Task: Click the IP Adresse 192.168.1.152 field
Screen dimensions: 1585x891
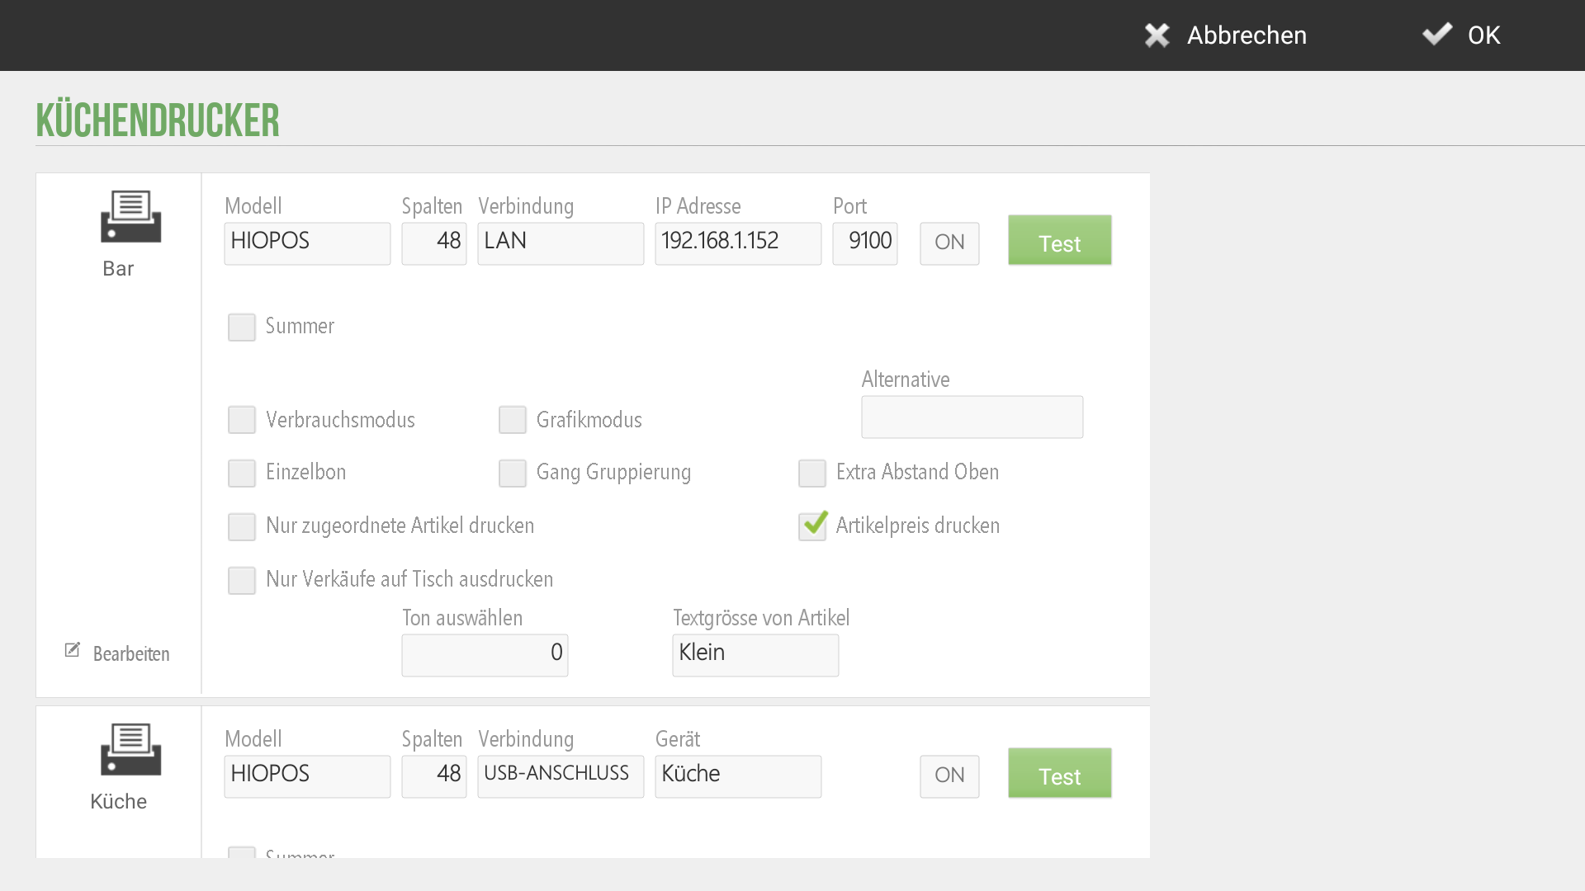Action: click(x=738, y=243)
